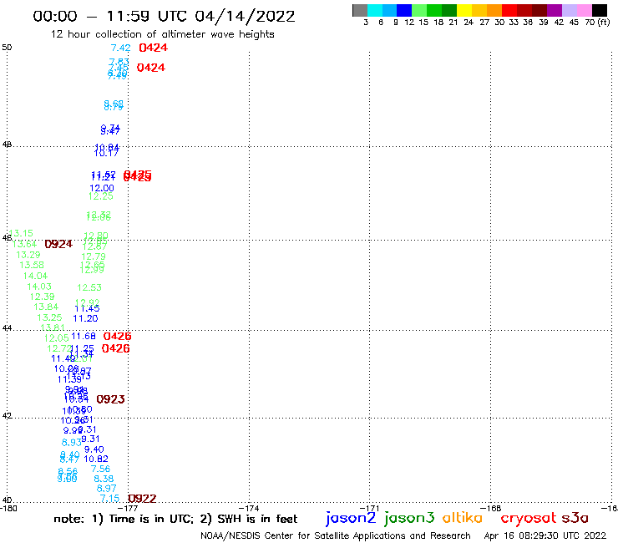The image size is (618, 543).
Task: Select the wave height value 8.97
Action: pyautogui.click(x=106, y=489)
